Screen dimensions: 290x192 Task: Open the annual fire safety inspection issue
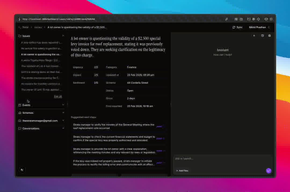pos(41,49)
